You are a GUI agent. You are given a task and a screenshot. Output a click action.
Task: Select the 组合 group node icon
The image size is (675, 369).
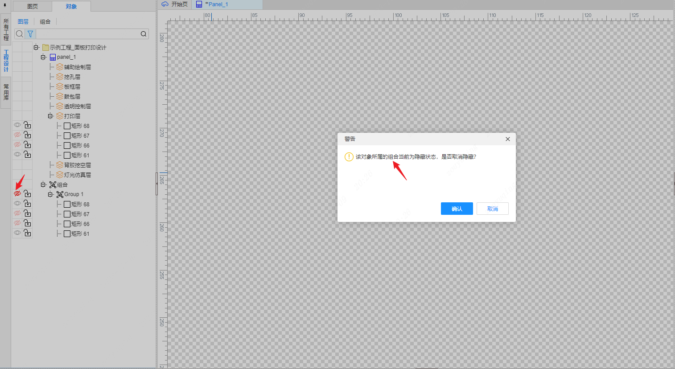point(53,184)
